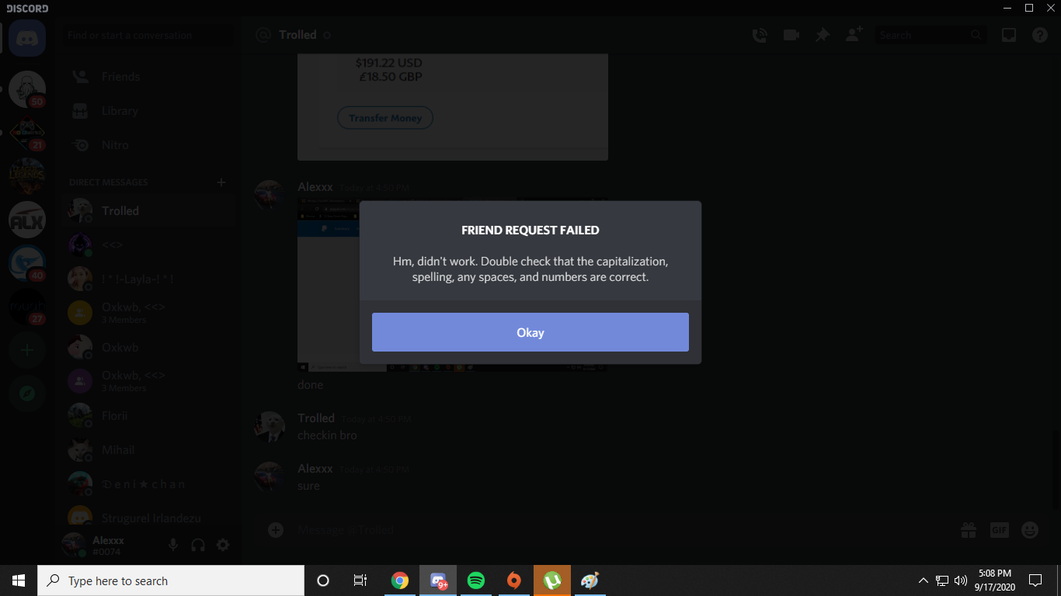Image resolution: width=1061 pixels, height=596 pixels.
Task: Select the Trolled direct message
Action: click(149, 210)
